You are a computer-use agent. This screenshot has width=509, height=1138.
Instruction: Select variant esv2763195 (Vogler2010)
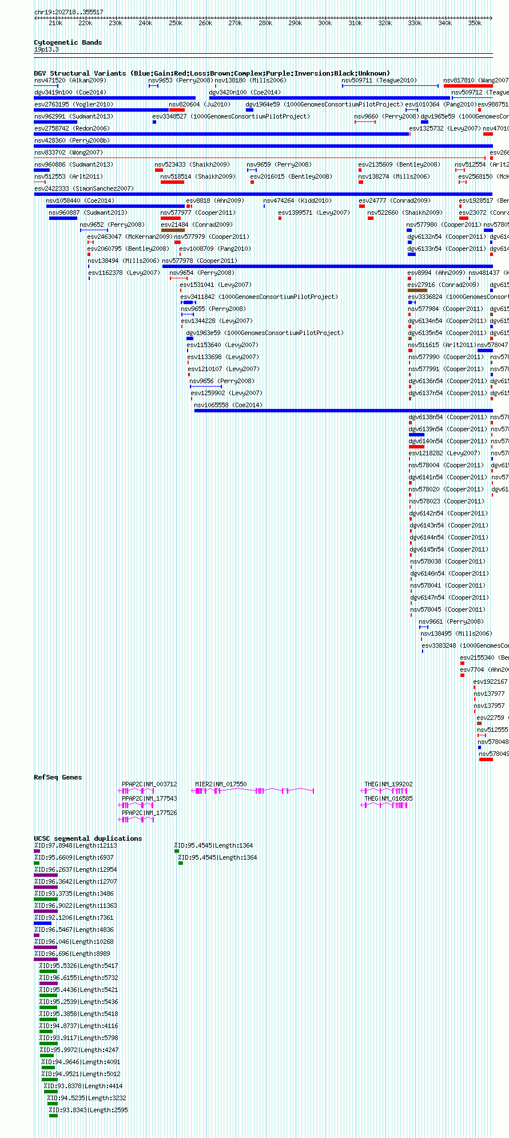click(x=74, y=104)
